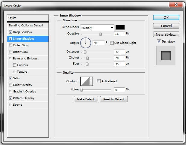Enable the Color Overlay checkbox
Image resolution: width=186 pixels, height=145 pixels.
[11, 85]
